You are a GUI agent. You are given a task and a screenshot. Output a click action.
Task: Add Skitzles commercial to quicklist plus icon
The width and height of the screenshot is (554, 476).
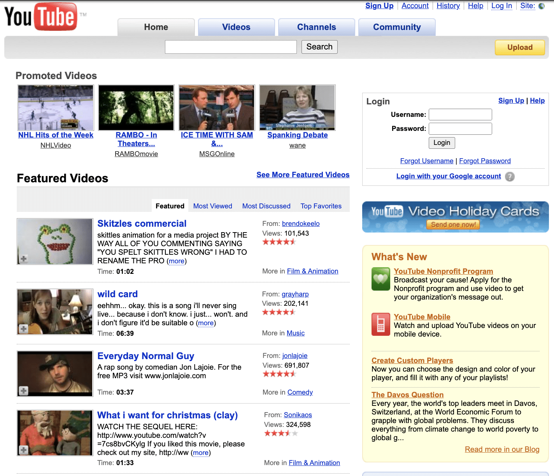[x=24, y=259]
